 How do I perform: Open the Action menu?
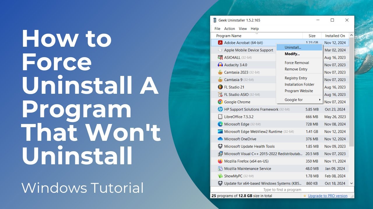230,29
